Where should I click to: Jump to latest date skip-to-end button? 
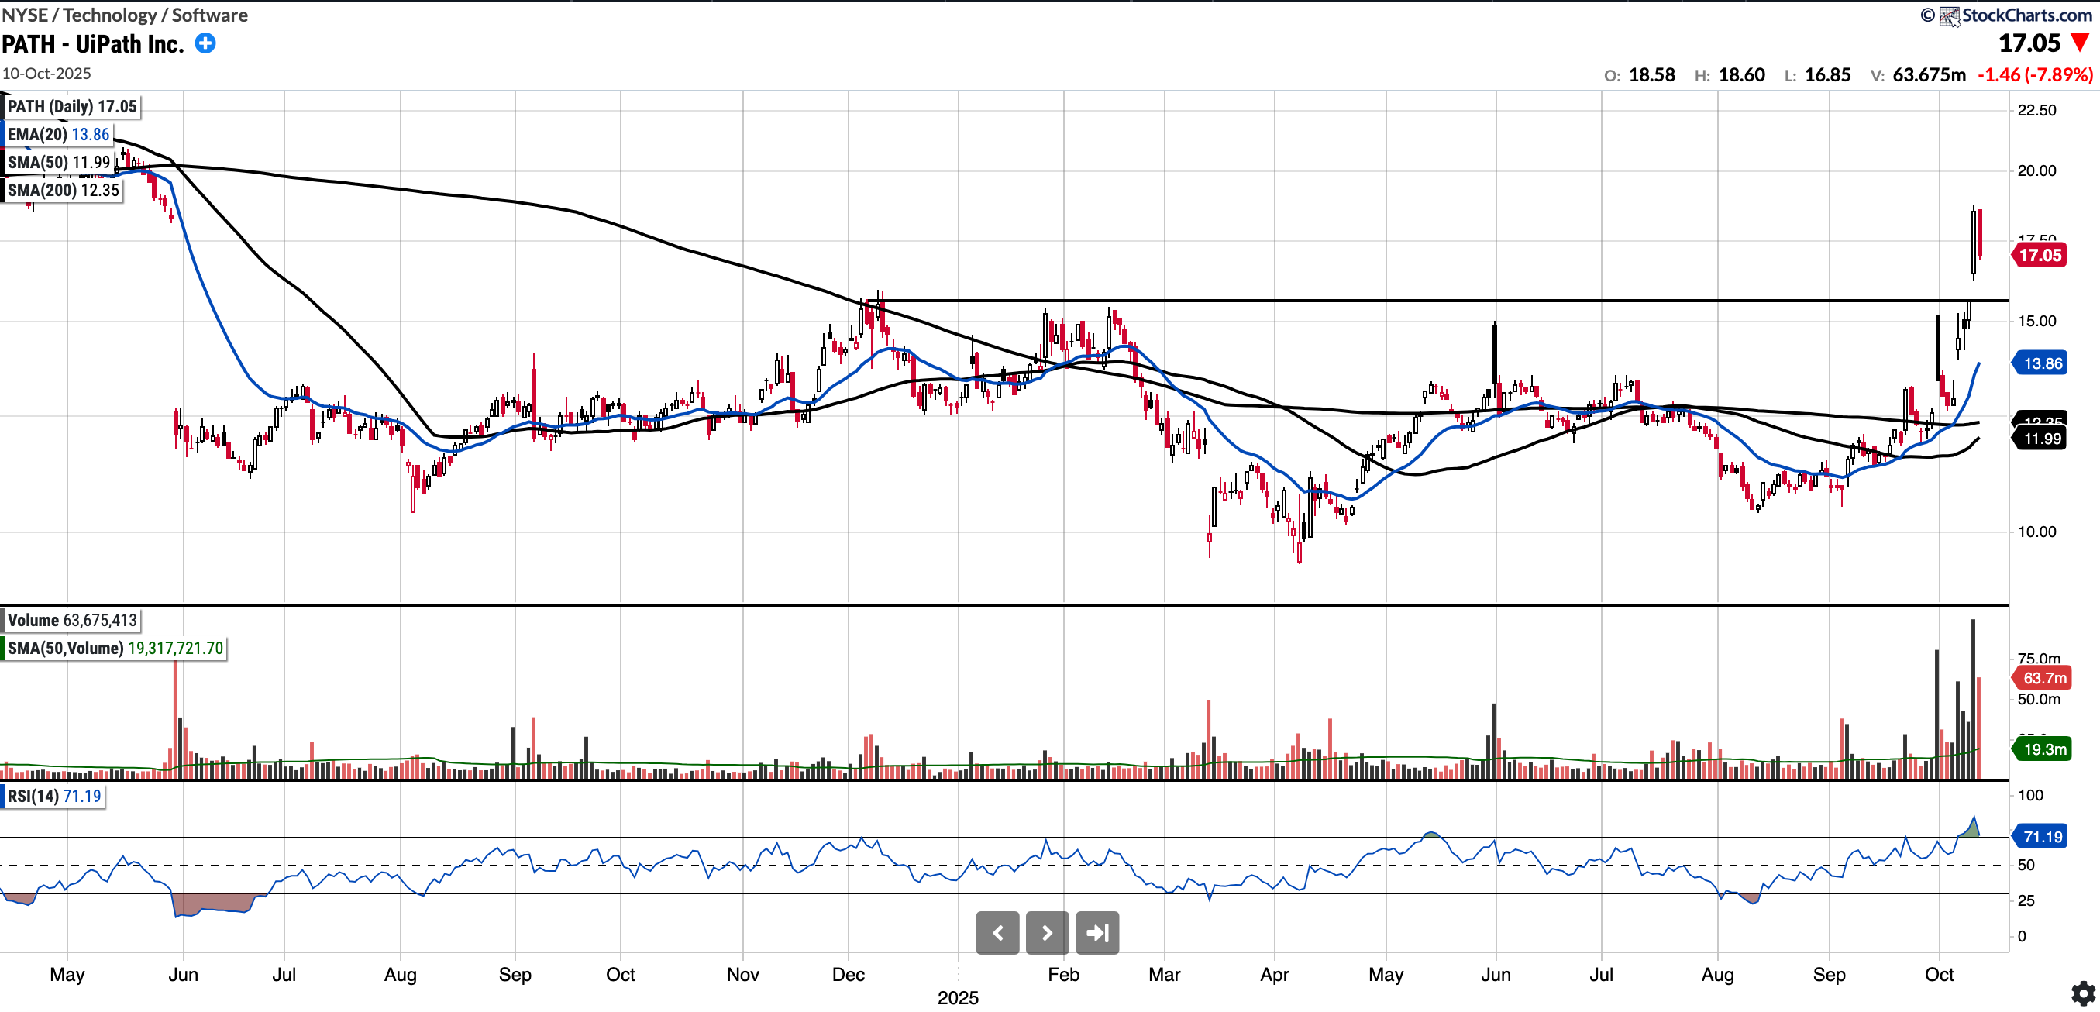(1097, 933)
